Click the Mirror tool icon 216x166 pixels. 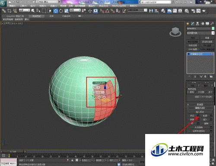click(x=151, y=11)
